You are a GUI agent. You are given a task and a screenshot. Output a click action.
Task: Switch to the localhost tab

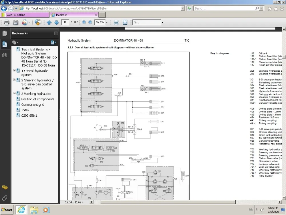point(74,15)
